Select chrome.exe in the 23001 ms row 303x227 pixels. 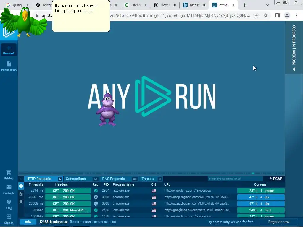121,197
